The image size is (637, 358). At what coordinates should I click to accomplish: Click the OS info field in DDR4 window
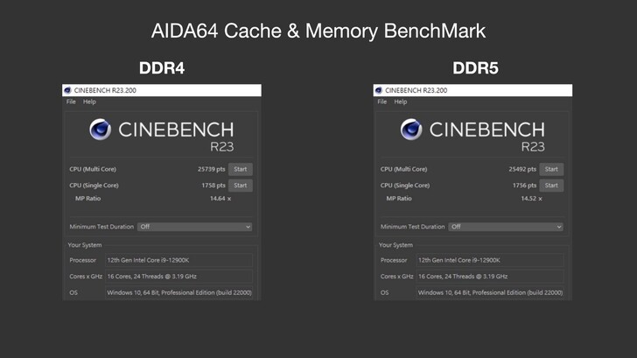pyautogui.click(x=178, y=292)
